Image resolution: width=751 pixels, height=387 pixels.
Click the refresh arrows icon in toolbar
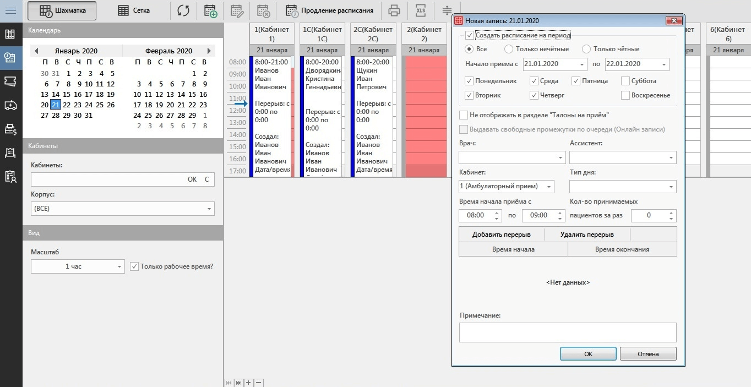(183, 10)
